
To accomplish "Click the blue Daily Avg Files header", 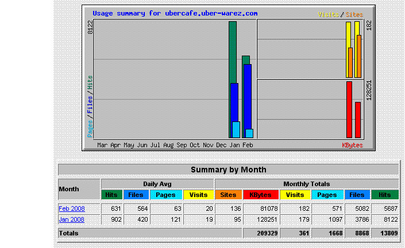I will [x=136, y=195].
